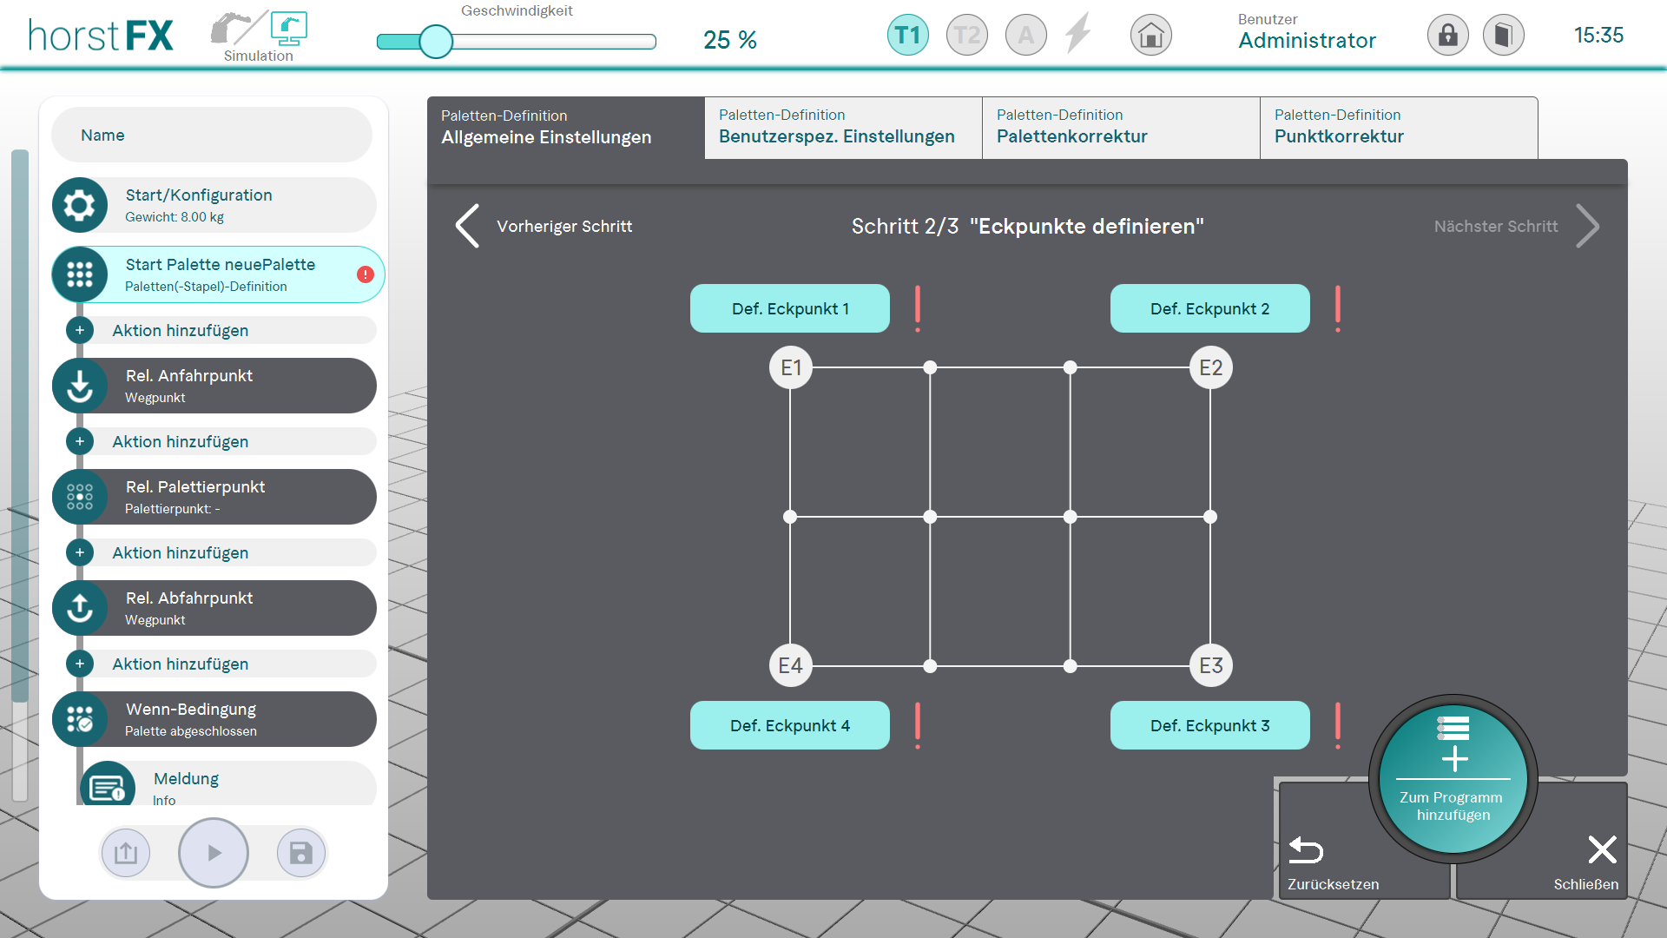Add action below Rel. Anfahrpunkt with plus
The height and width of the screenshot is (938, 1667).
coord(80,441)
